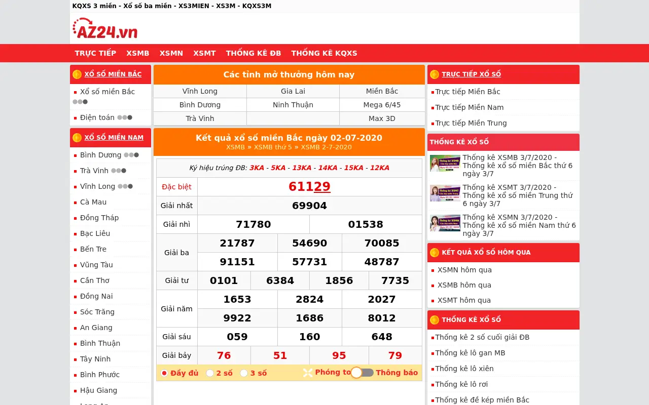649x405 pixels.
Task: Select the Đầy đủ radio option
Action: point(164,373)
